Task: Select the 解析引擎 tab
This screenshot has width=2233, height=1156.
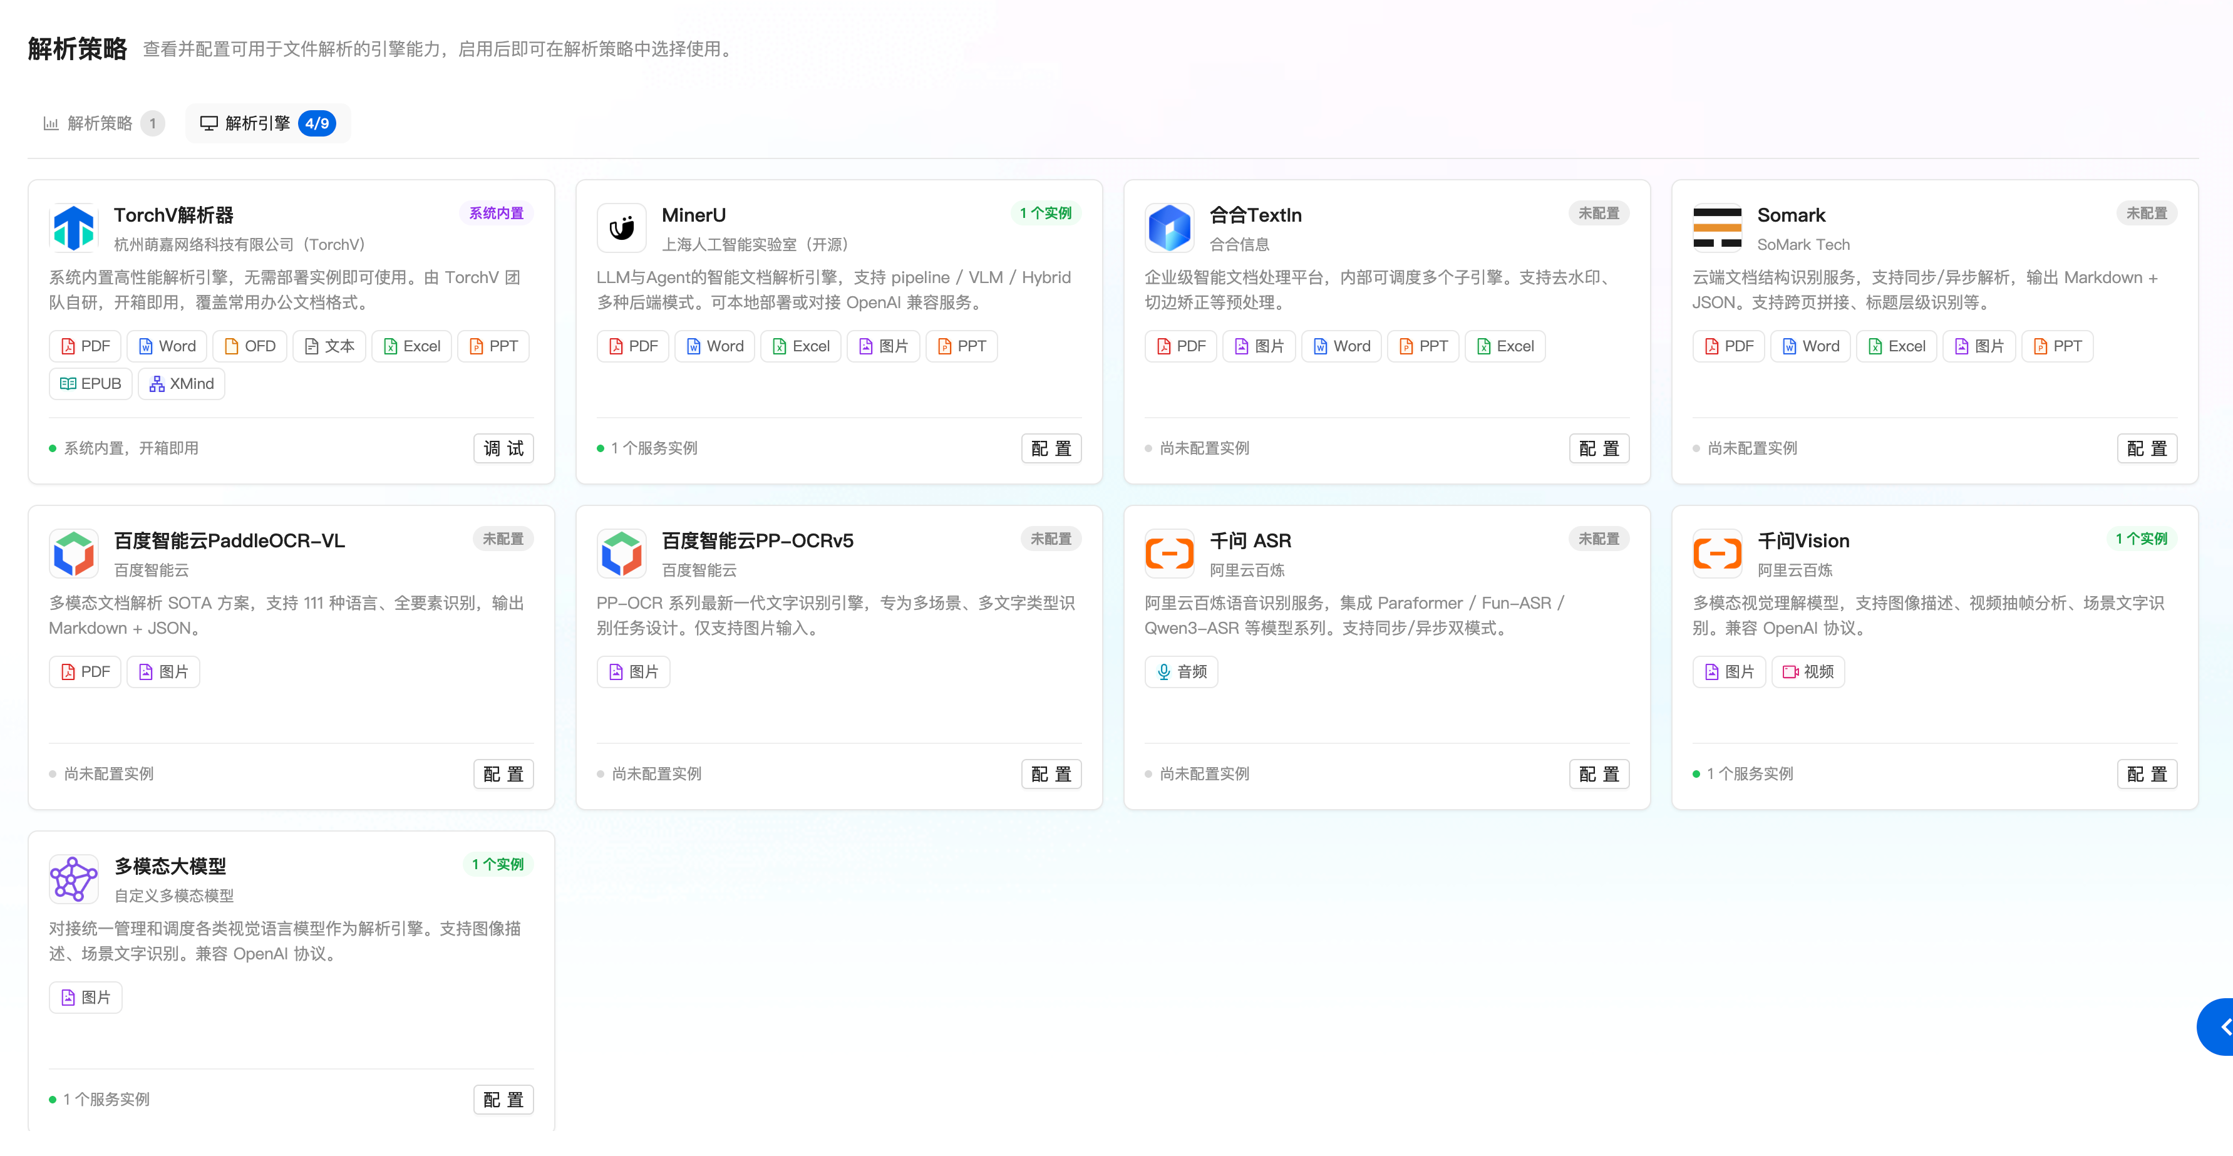Action: 268,124
